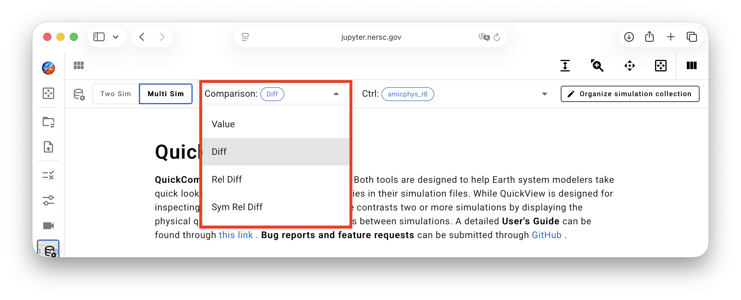
Task: Open the sliders settings icon in sidebar
Action: point(48,200)
